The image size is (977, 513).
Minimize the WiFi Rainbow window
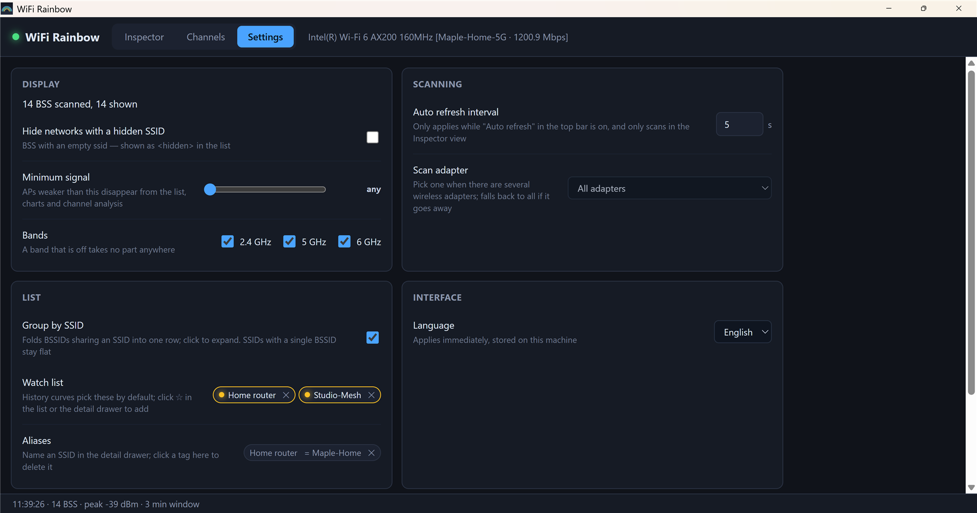pos(889,8)
